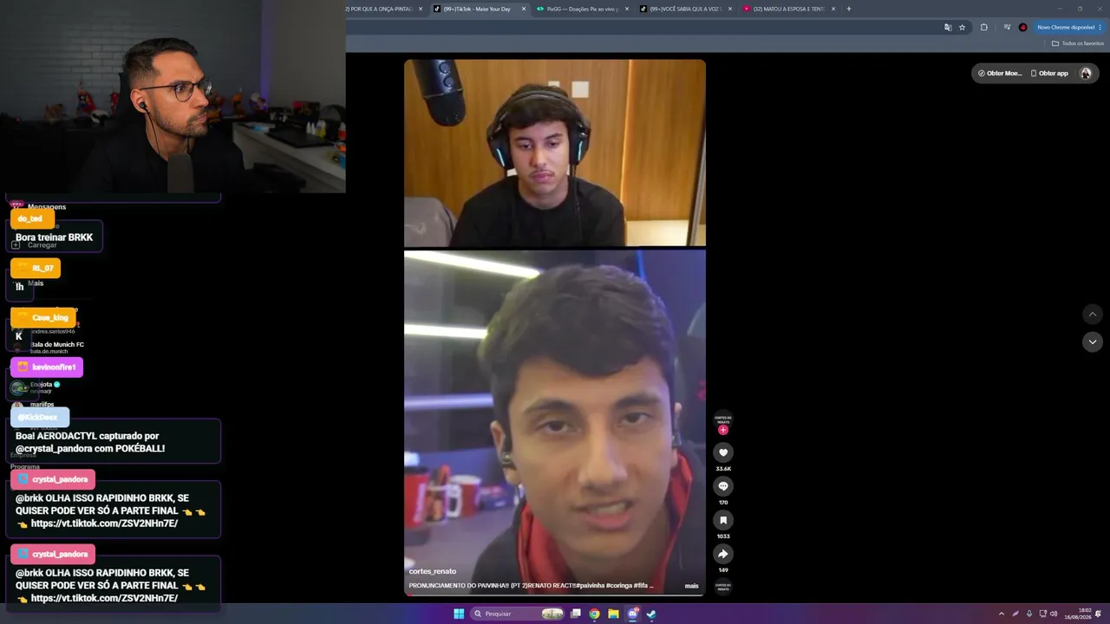The height and width of the screenshot is (624, 1110).
Task: Open the media control icon in Chrome toolbar
Action: 1007,27
